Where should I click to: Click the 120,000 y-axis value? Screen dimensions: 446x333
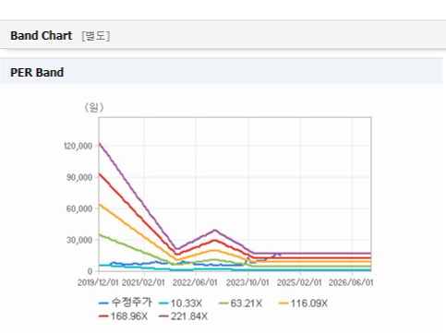tap(78, 146)
